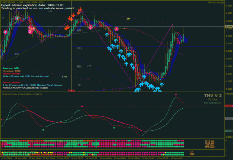Click price 1.1305 on the price axis

pos(229,44)
